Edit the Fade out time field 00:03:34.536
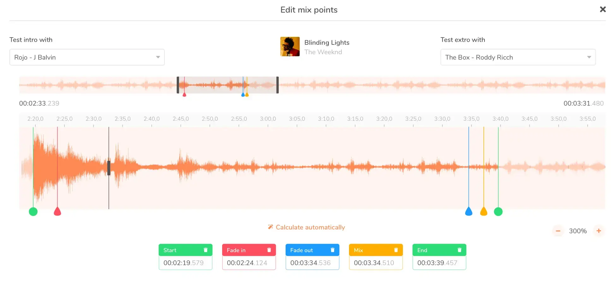This screenshot has height=290, width=616. point(312,263)
